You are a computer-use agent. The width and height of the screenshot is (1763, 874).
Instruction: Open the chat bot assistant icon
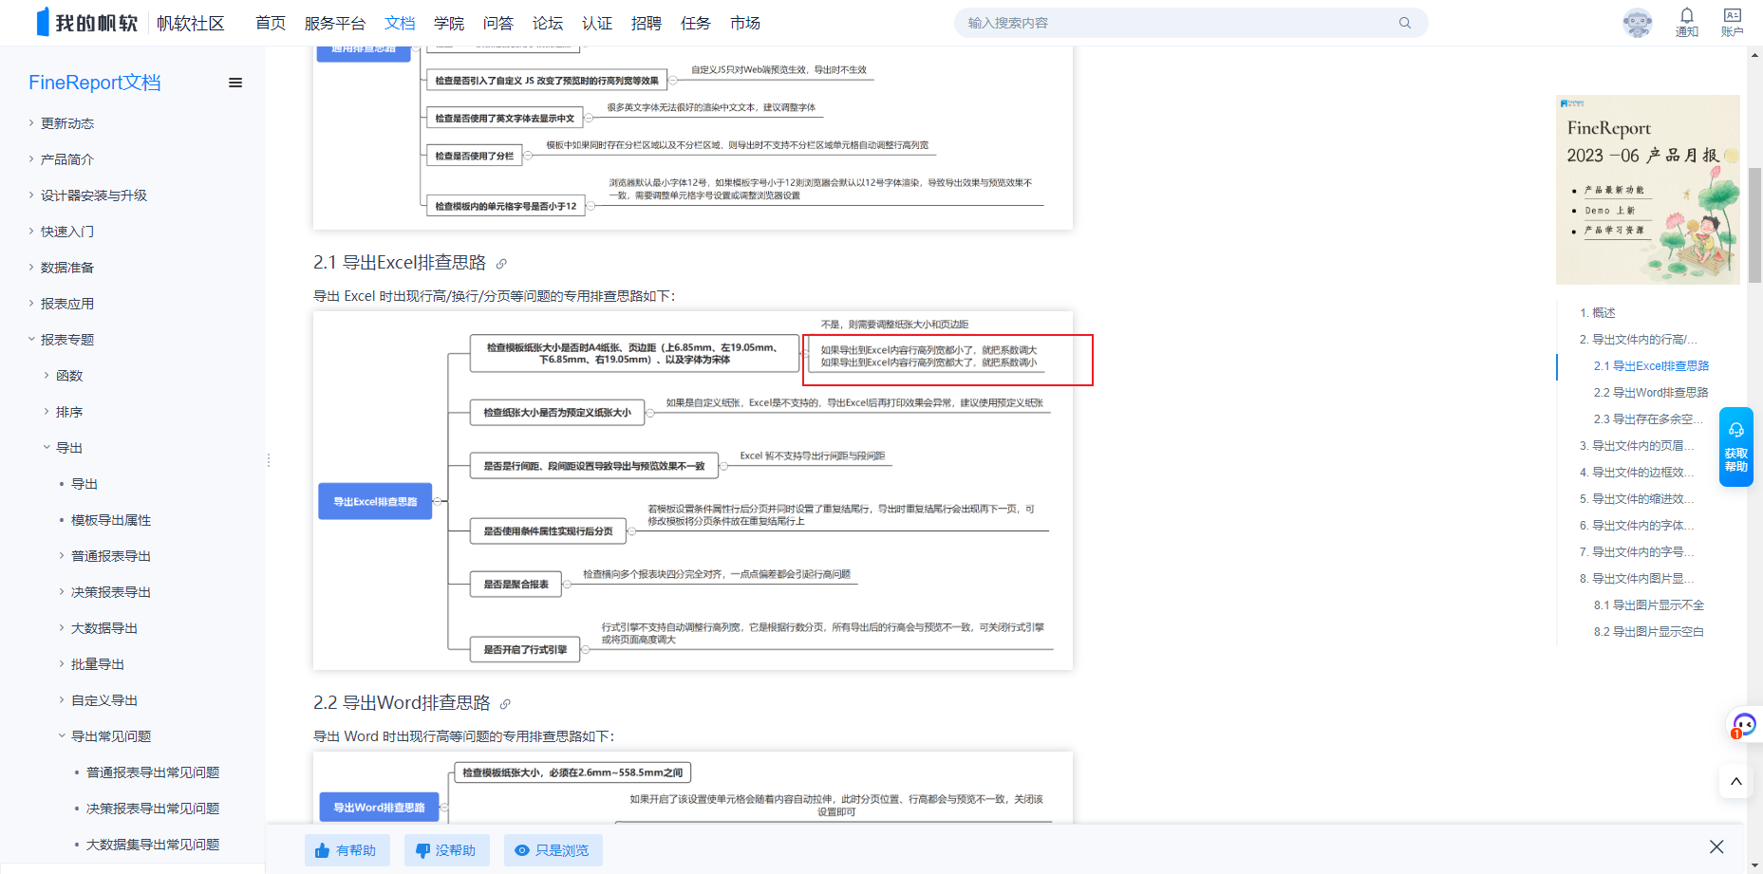point(1744,725)
